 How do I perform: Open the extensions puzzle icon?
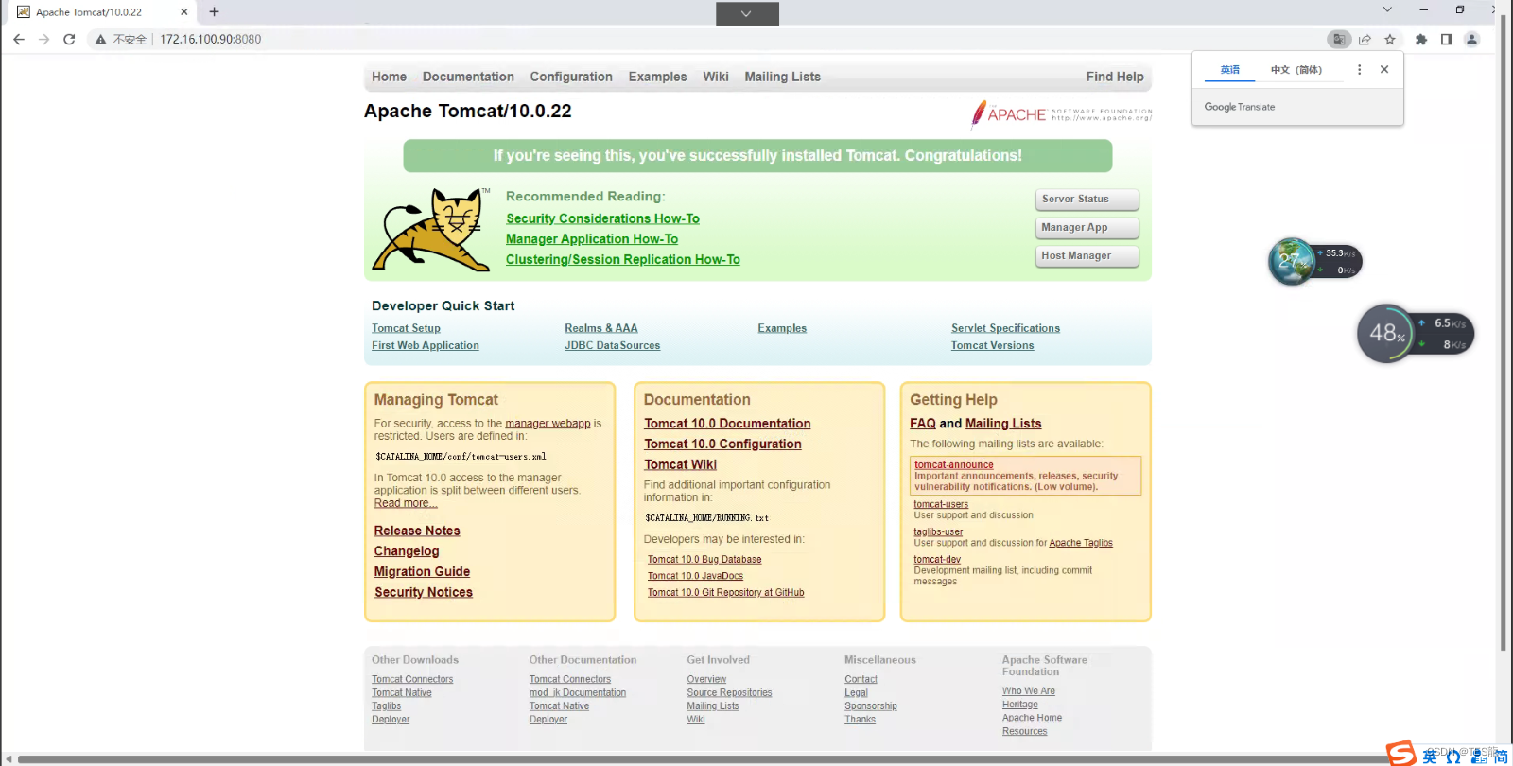pyautogui.click(x=1420, y=39)
